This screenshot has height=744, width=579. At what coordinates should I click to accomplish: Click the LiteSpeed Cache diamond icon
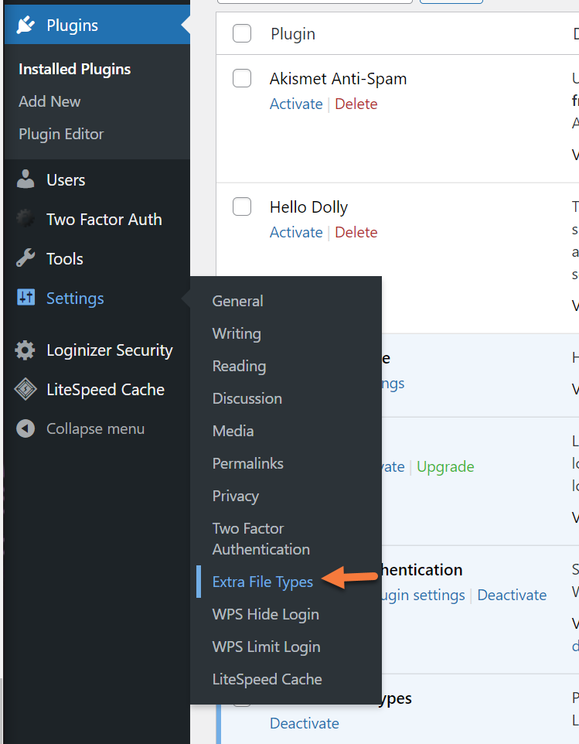(26, 390)
